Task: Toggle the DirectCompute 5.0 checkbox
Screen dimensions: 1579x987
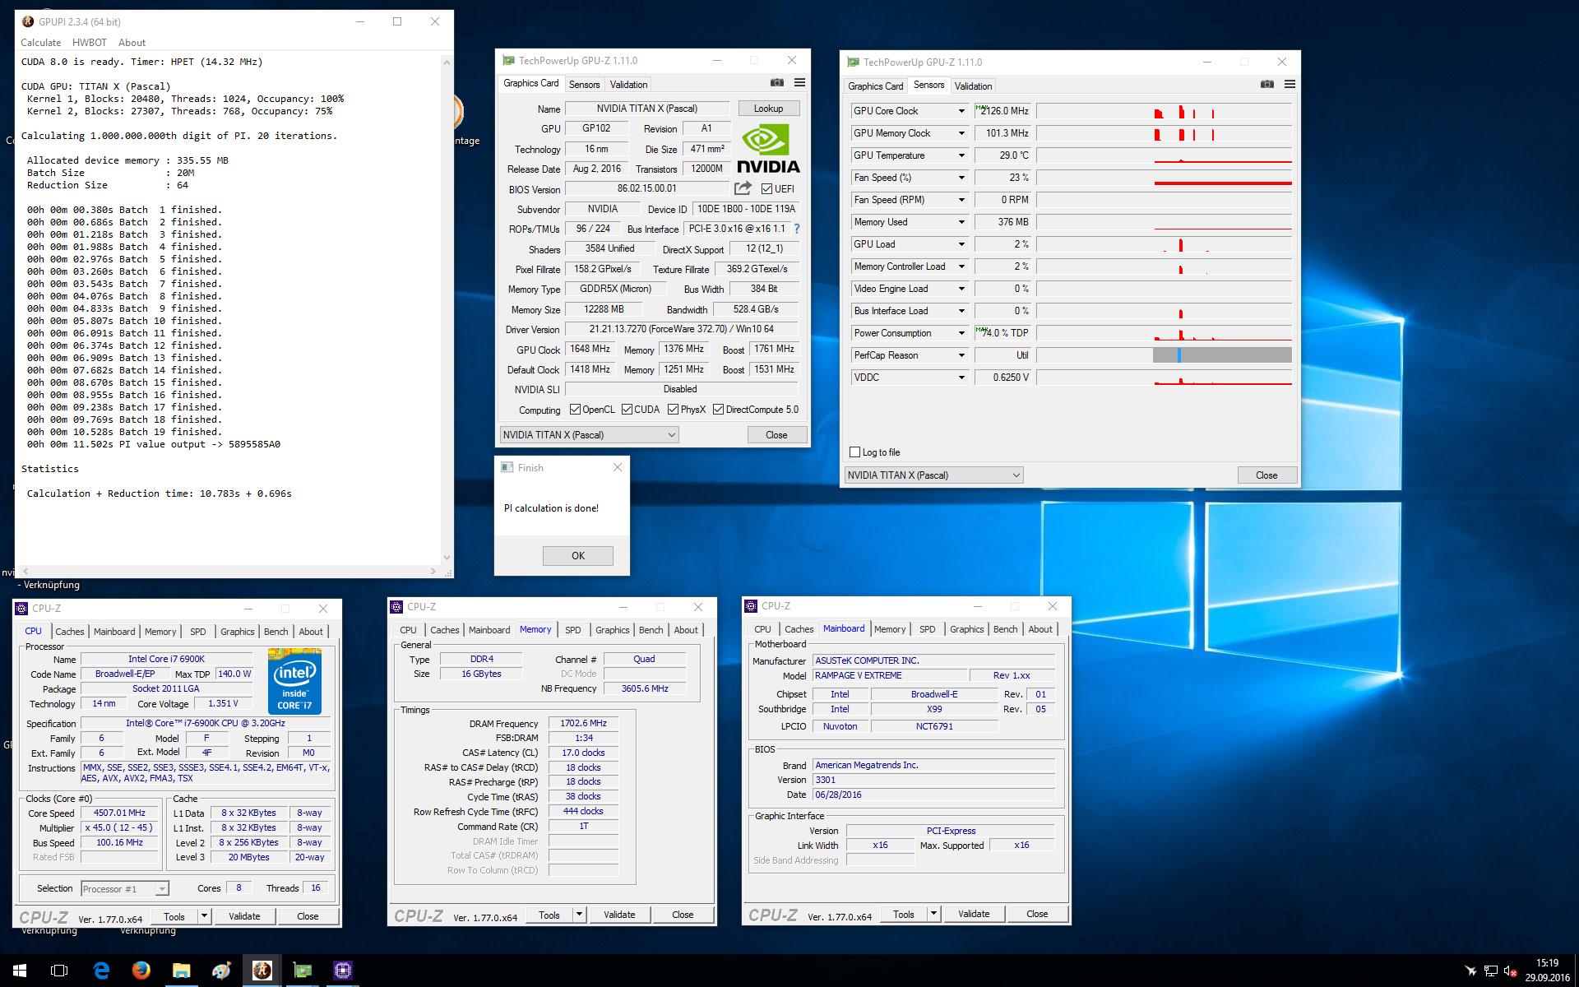Action: 718,409
